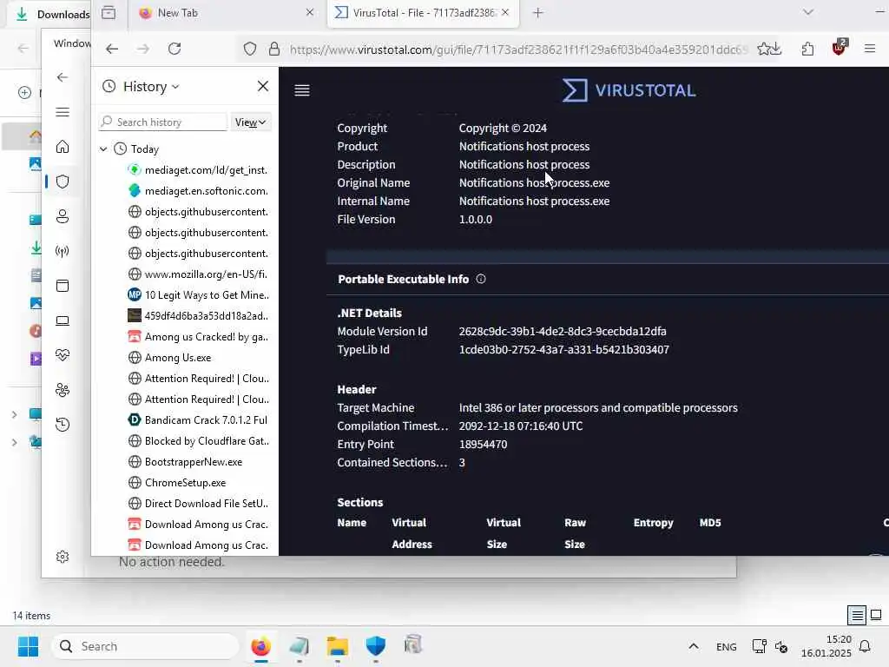Screen dimensions: 889x667
Task: Open Device security laptop icon
Action: [63, 321]
